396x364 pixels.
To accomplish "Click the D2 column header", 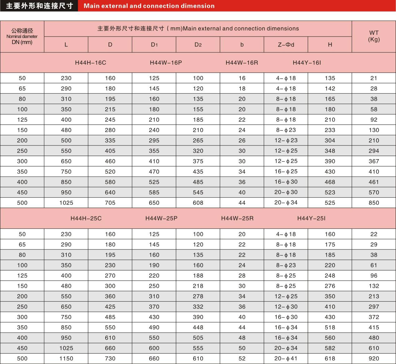I will pyautogui.click(x=198, y=45).
